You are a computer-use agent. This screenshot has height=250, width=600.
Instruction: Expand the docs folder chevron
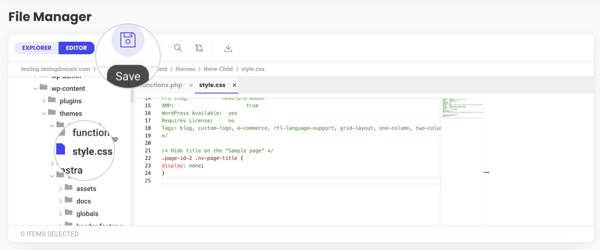61,201
